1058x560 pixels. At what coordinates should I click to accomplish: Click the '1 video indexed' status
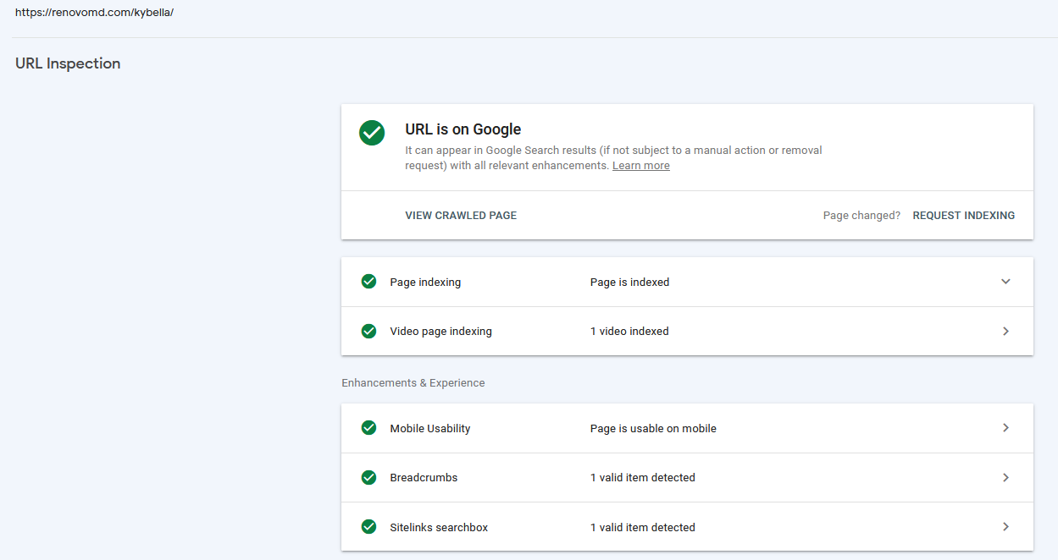pos(629,332)
